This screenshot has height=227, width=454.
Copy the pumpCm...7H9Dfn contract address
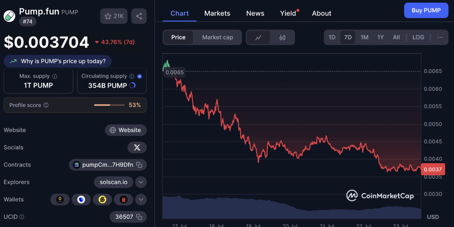(139, 165)
